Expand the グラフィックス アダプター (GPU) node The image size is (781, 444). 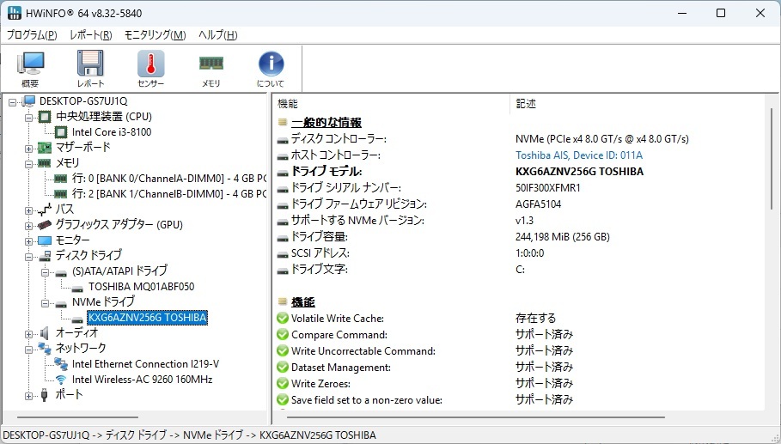[x=29, y=225]
